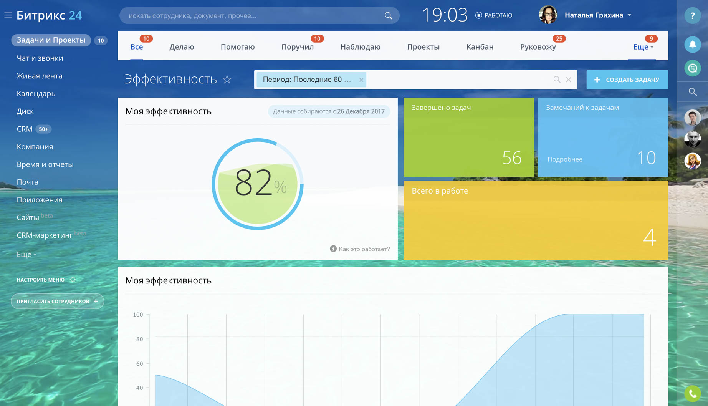The image size is (708, 406).
Task: Click the magnifier icon in the filter field
Action: [557, 80]
